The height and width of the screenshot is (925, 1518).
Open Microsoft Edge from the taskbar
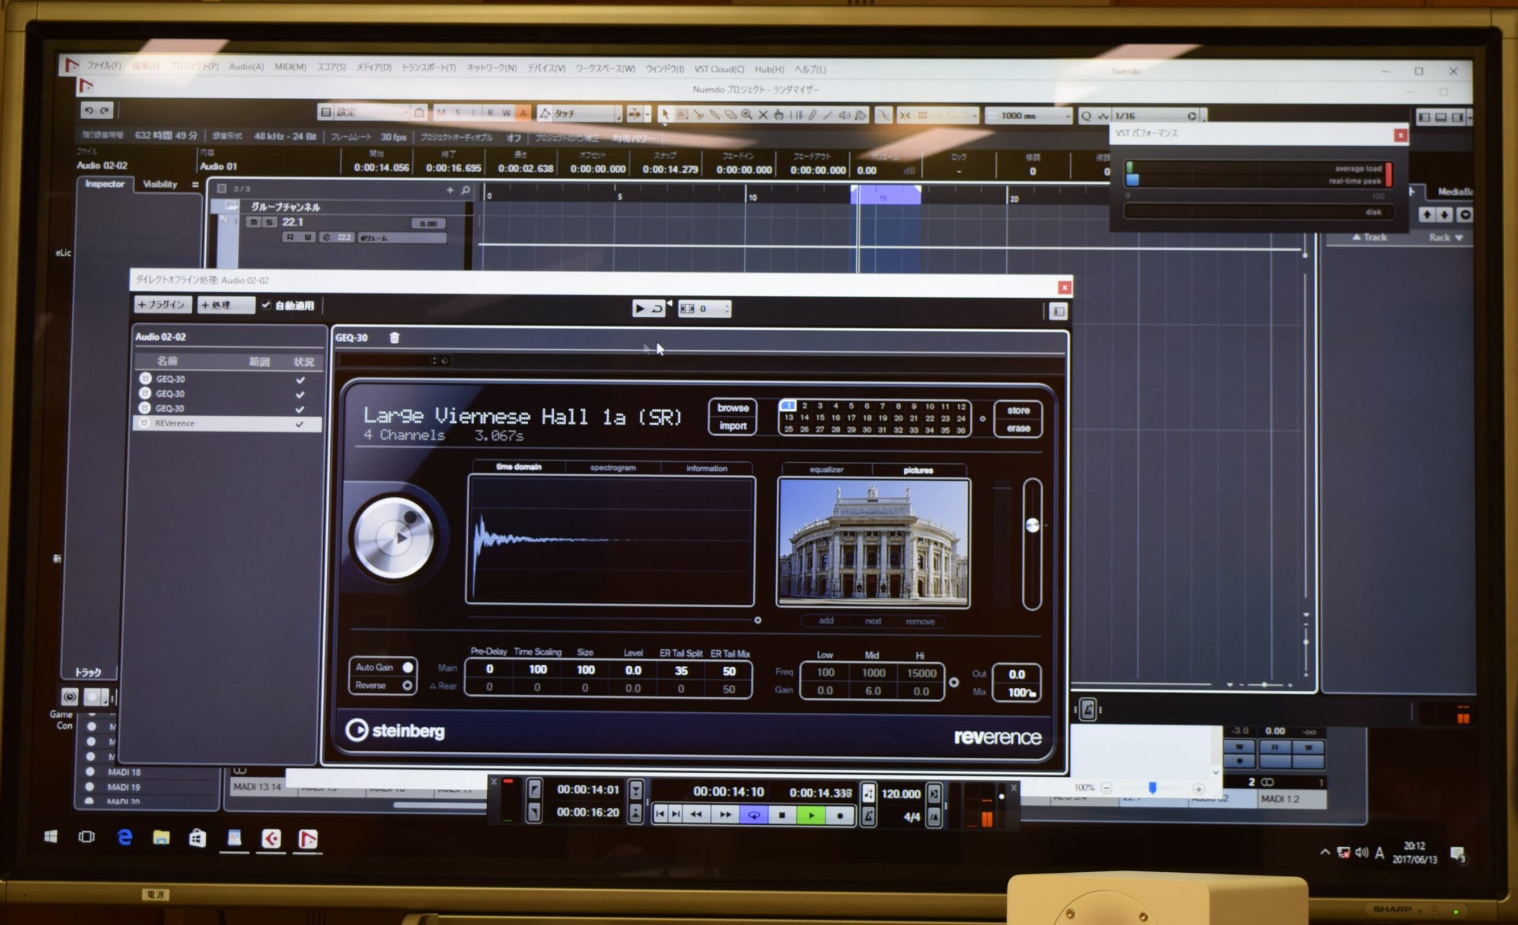pos(125,837)
